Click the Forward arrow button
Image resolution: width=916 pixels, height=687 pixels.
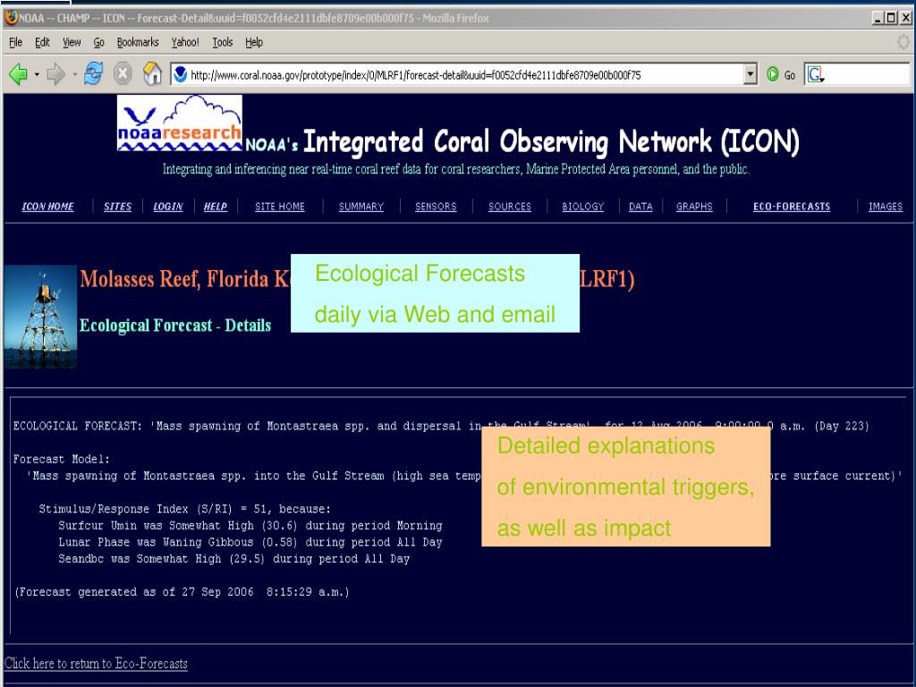55,74
